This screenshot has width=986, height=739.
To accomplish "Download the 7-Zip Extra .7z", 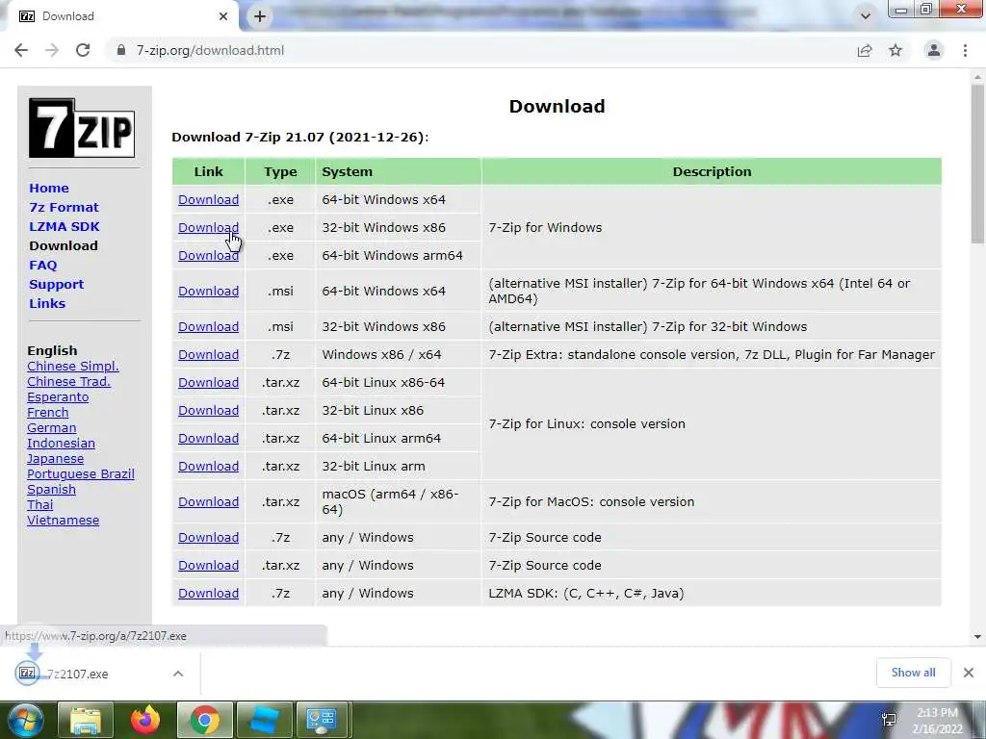I will pos(208,354).
